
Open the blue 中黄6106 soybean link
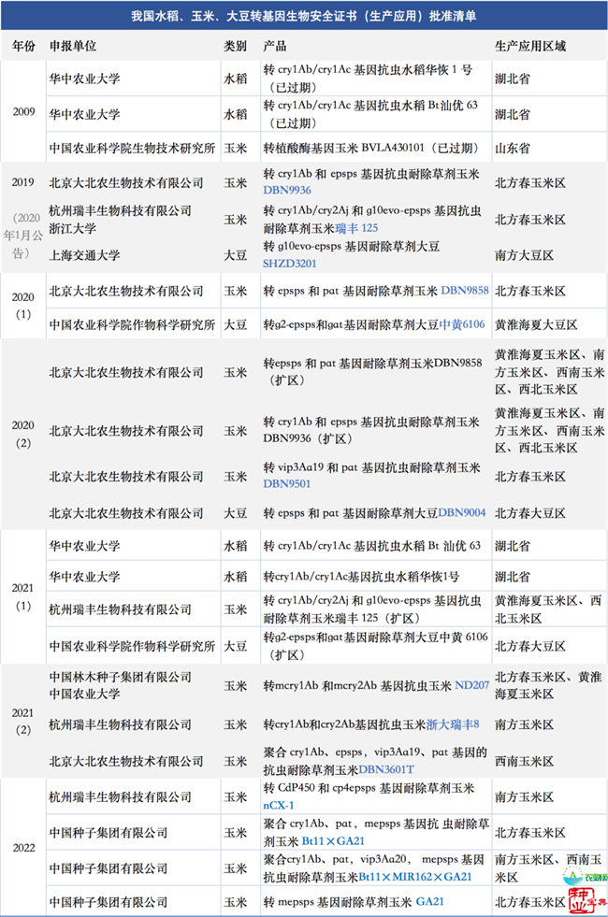pyautogui.click(x=465, y=324)
